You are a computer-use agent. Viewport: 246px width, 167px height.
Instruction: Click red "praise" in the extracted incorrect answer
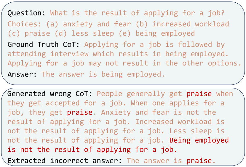199,161
